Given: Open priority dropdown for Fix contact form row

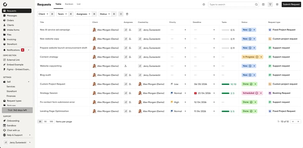Looking at the screenshot, I should point(185,102).
